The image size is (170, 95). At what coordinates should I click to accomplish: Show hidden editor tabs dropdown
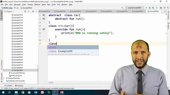[165, 11]
